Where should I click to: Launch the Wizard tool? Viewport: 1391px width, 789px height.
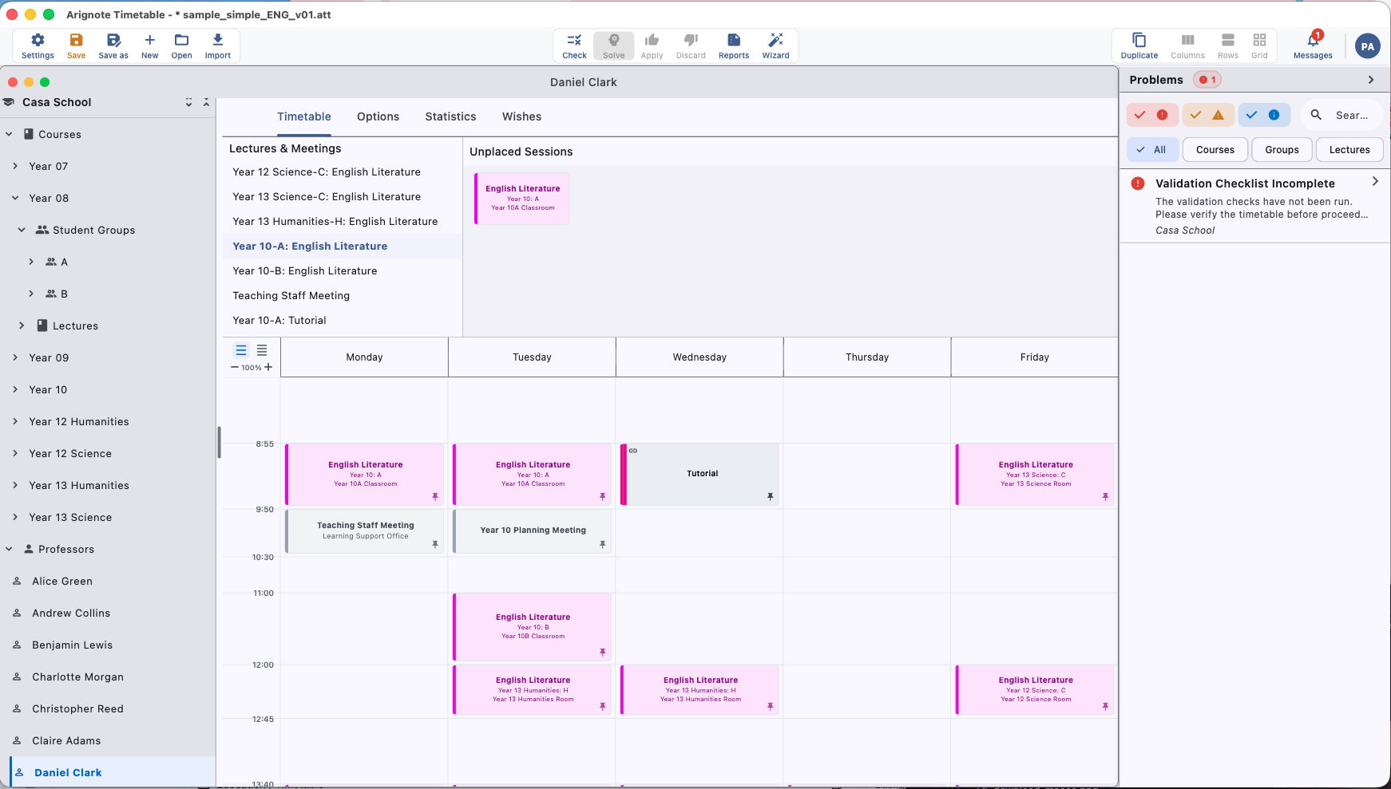coord(775,45)
